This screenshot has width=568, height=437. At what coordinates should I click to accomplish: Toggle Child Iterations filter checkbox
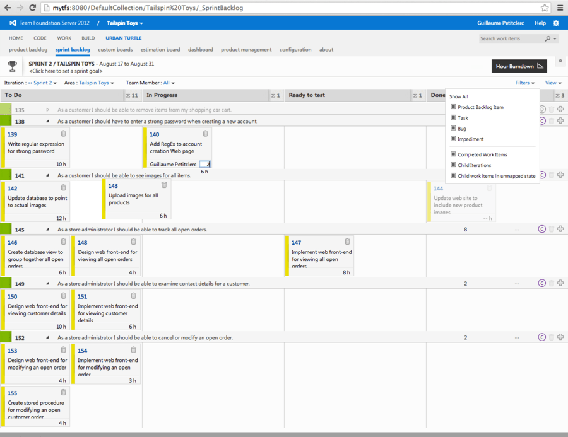(453, 165)
